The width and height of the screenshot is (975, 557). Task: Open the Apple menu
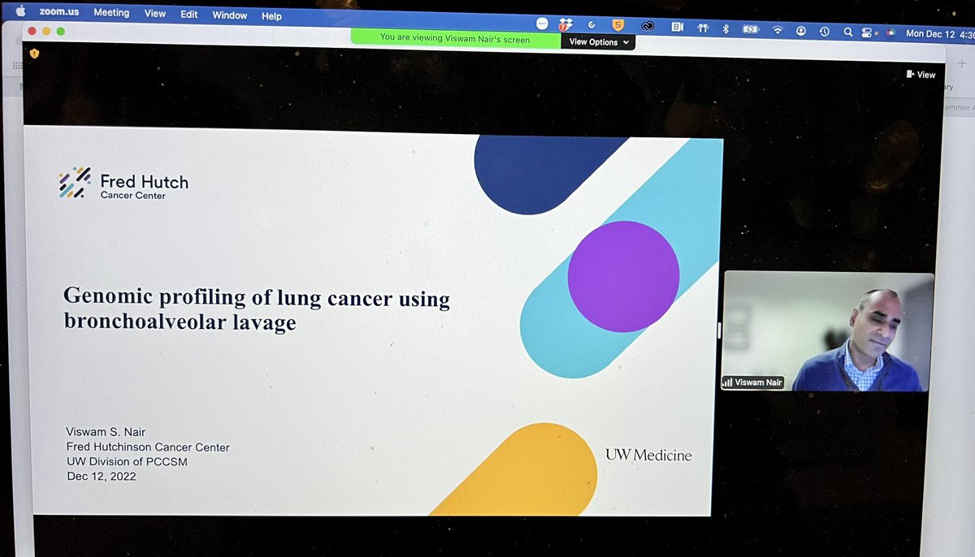(21, 10)
